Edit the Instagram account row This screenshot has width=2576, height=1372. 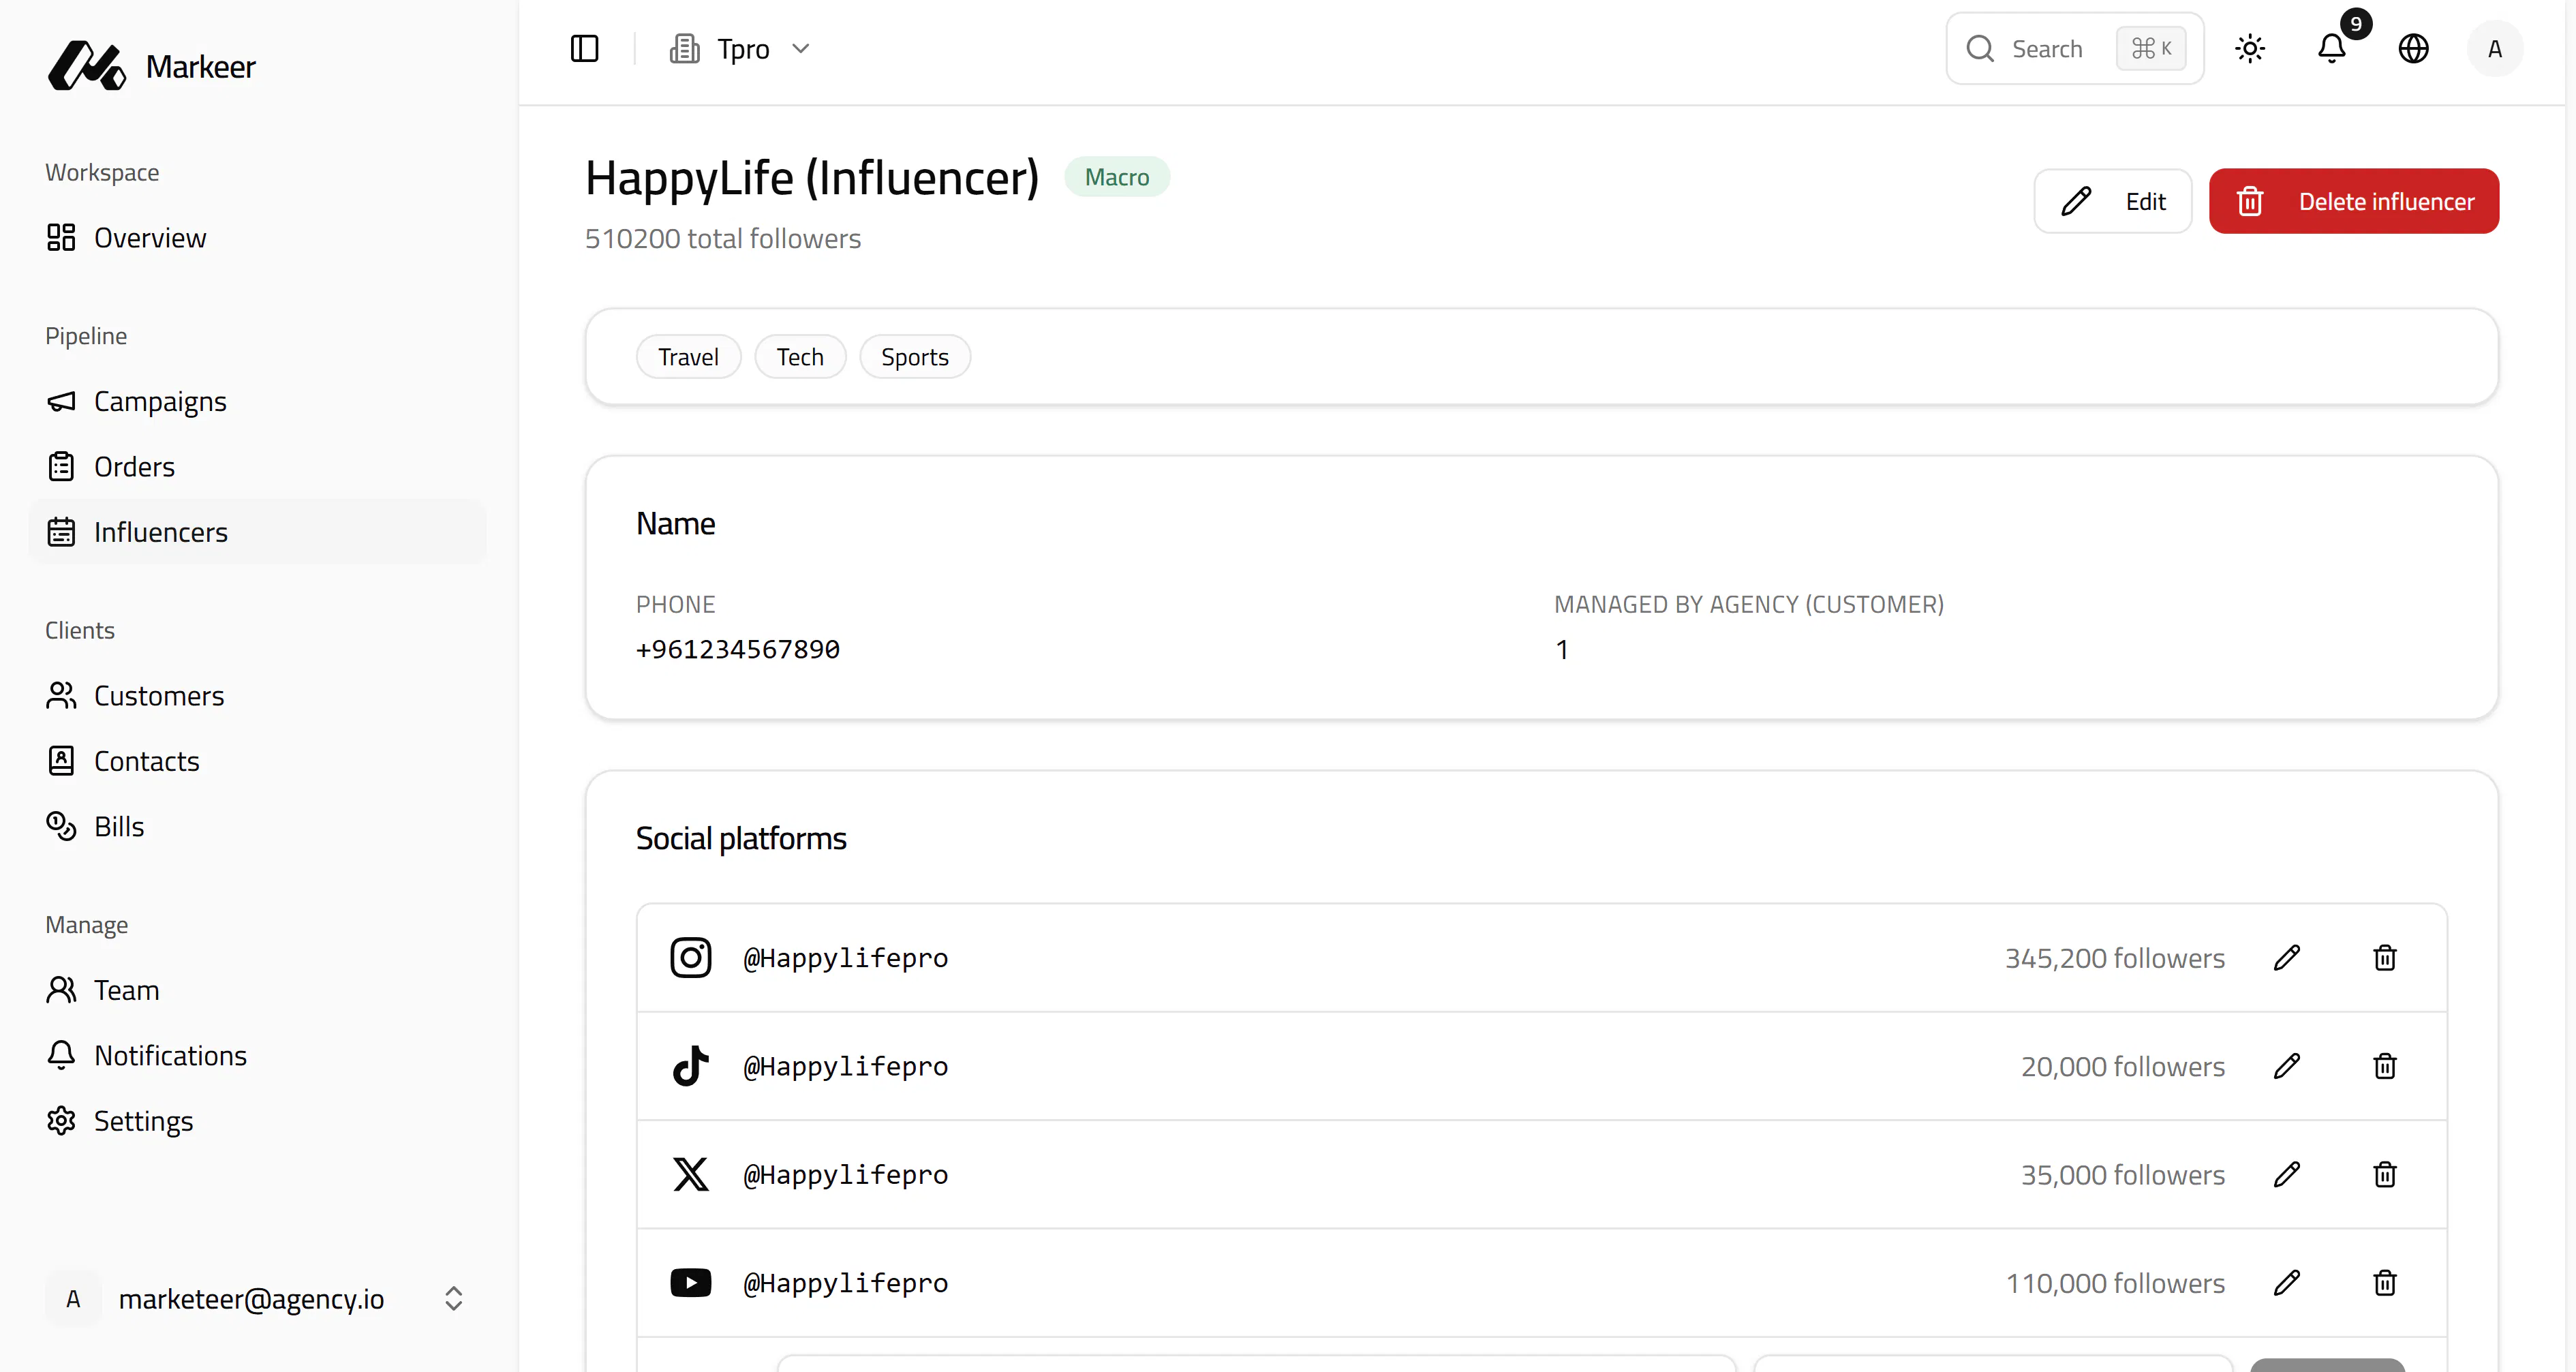(x=2287, y=957)
